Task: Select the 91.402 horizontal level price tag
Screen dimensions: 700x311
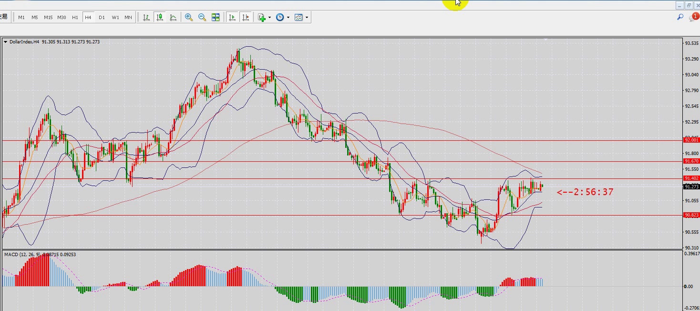Action: pyautogui.click(x=691, y=178)
